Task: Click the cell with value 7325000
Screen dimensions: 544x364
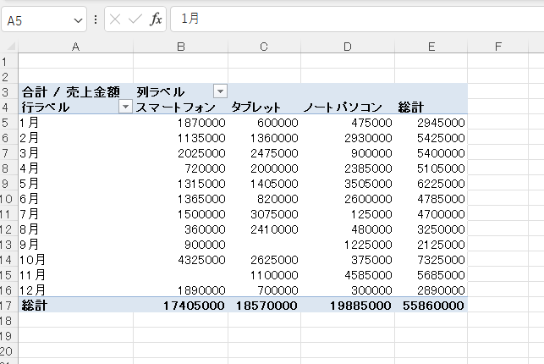Action: point(431,260)
